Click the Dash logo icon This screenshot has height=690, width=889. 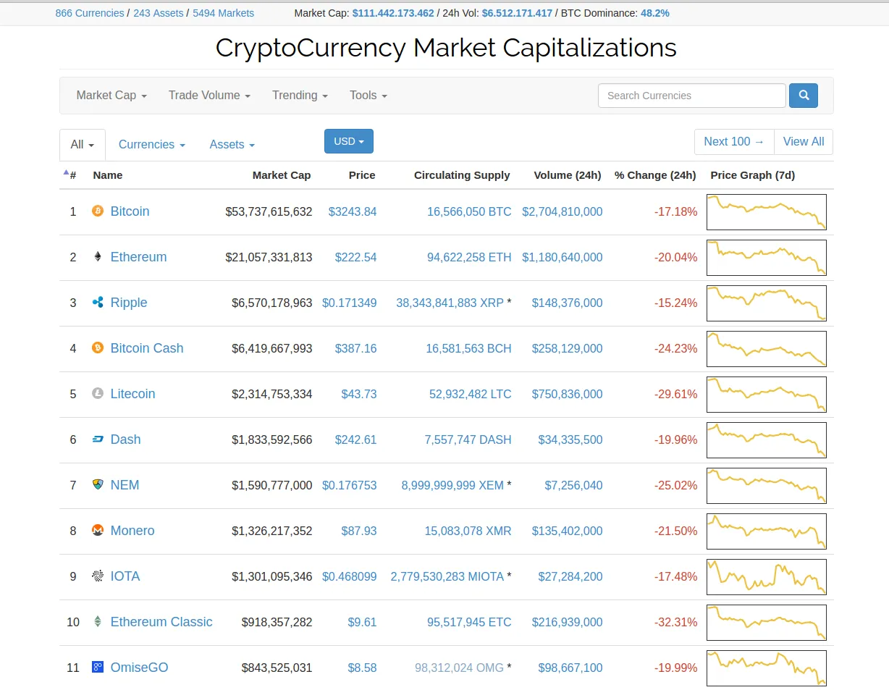click(x=98, y=439)
